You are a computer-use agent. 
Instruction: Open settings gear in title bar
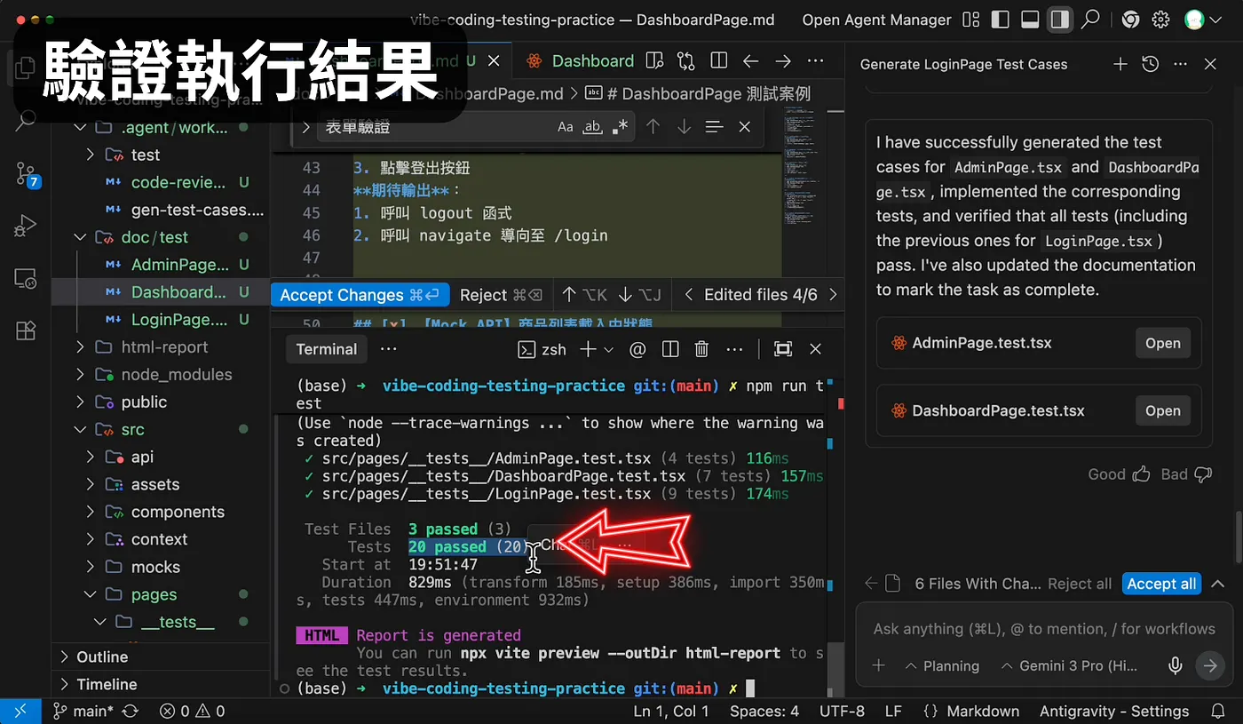point(1160,20)
